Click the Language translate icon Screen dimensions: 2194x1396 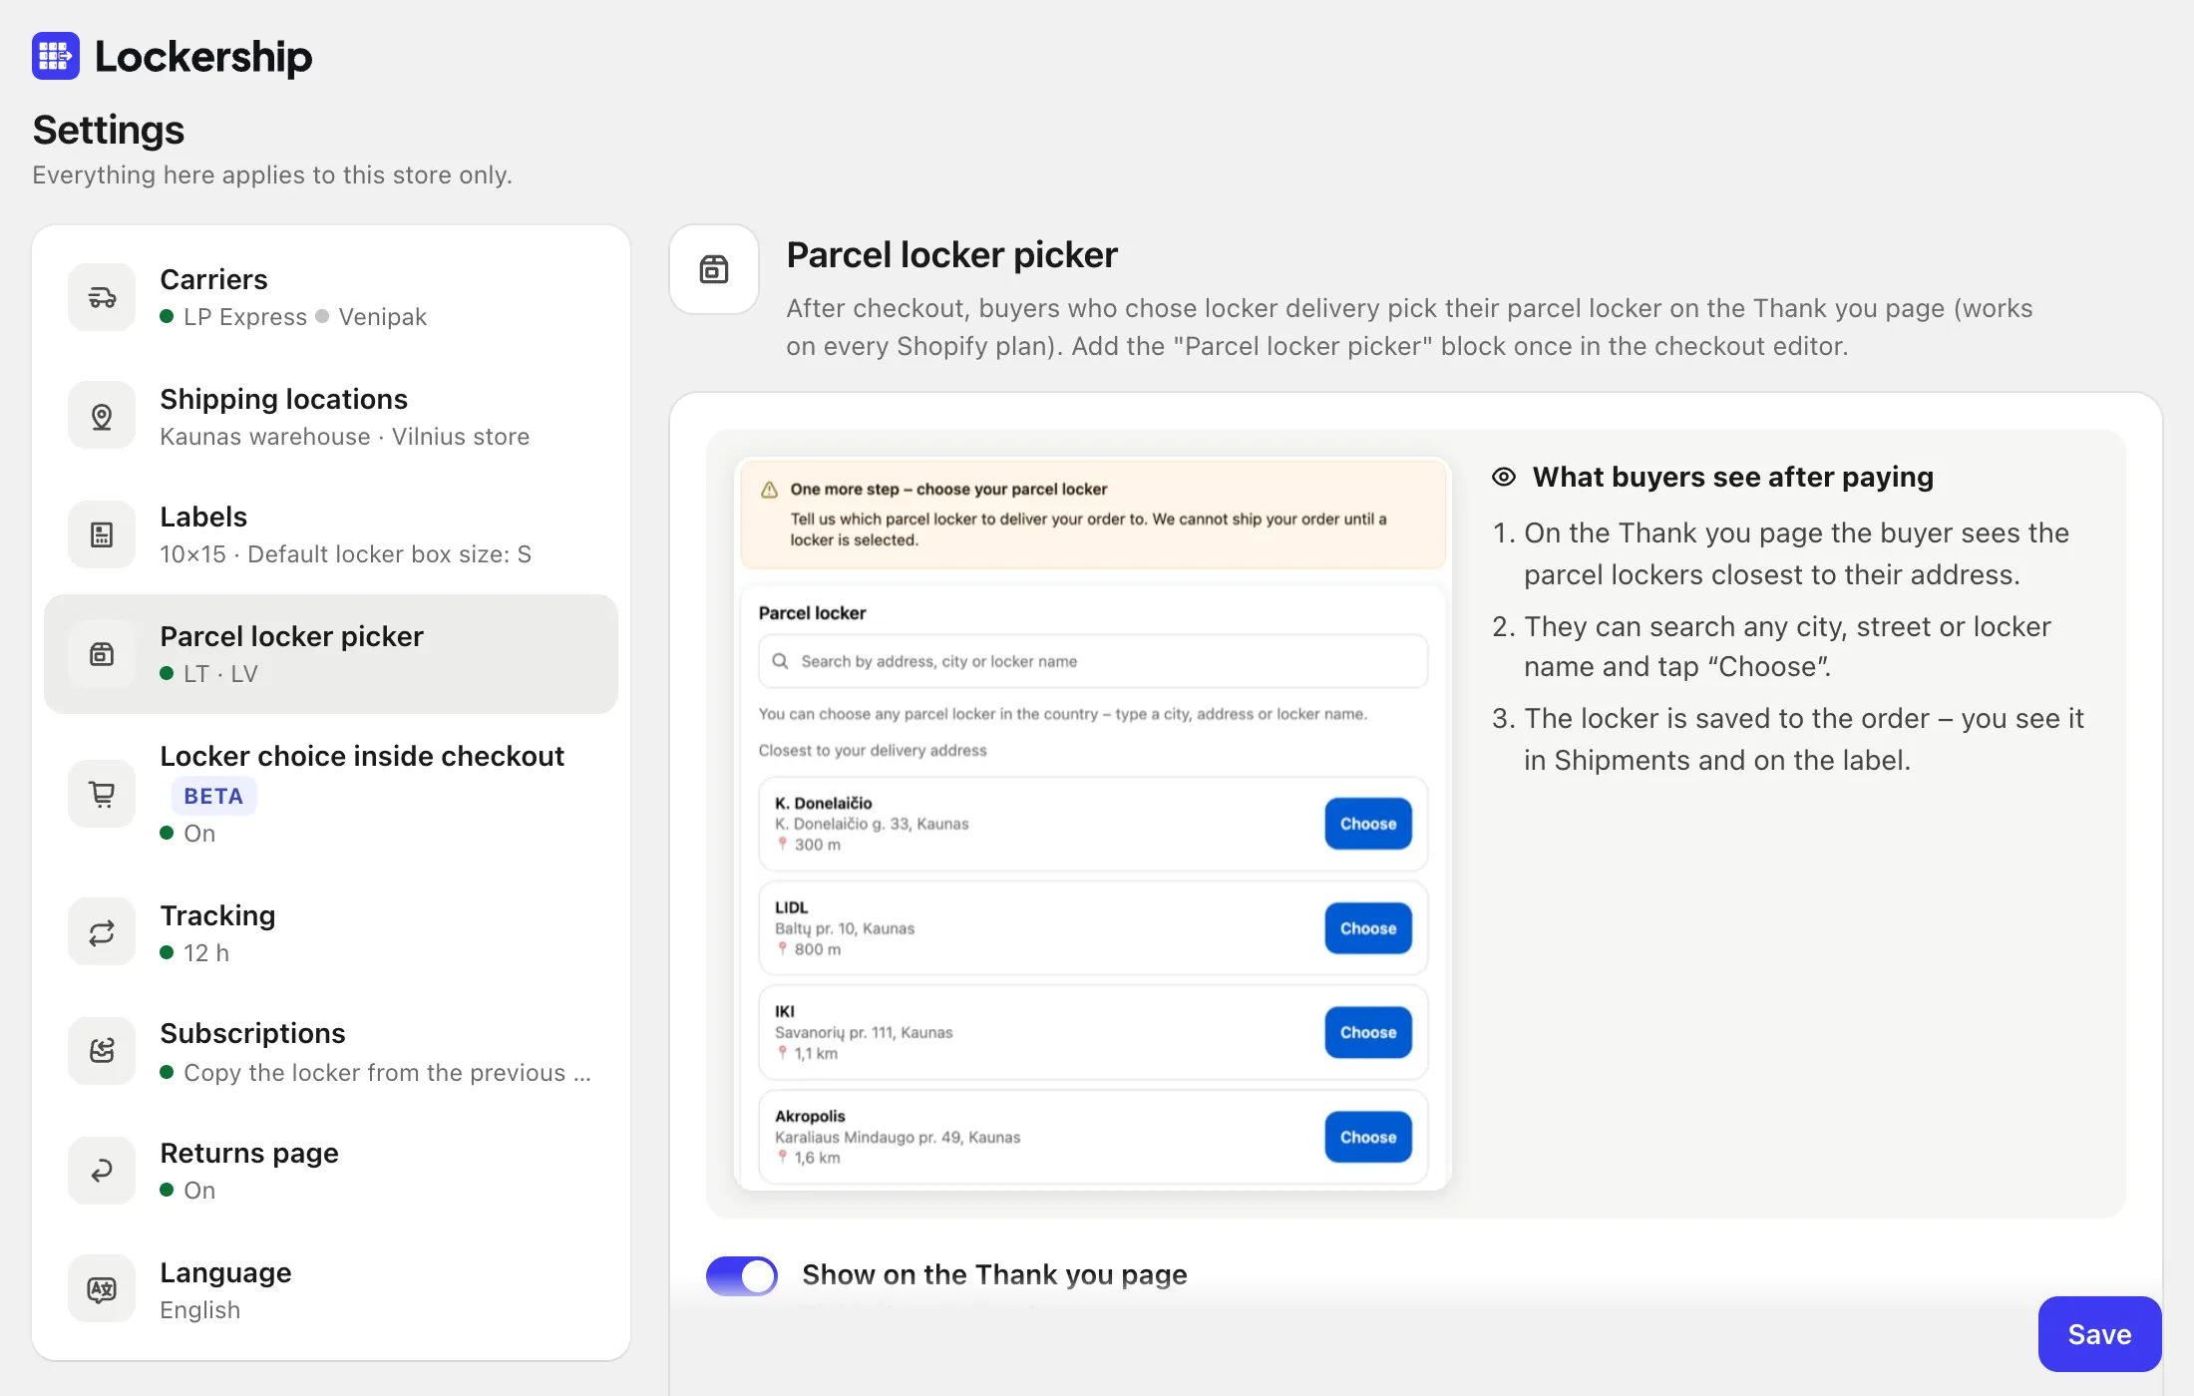click(102, 1289)
